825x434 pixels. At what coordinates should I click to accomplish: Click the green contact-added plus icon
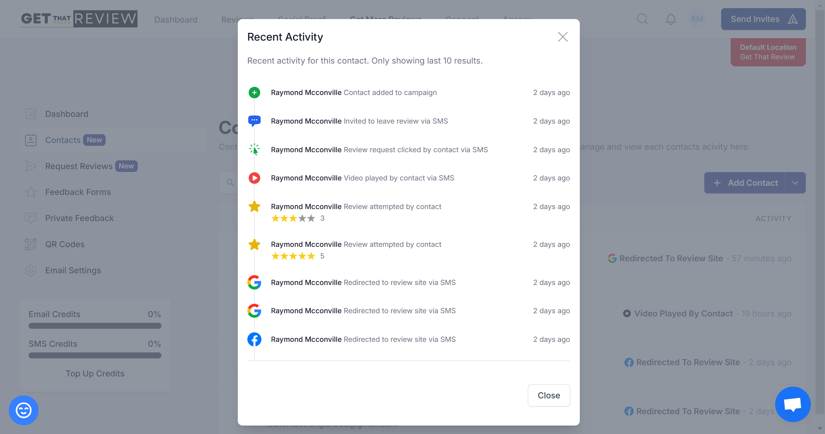(x=254, y=93)
